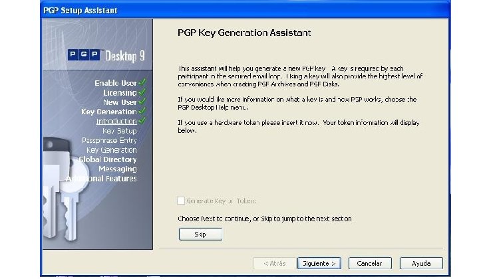Click the PGP Setup Assistant title bar
Viewport: 479px width, 279px height.
(x=245, y=10)
